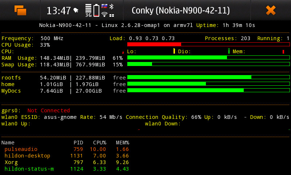Select MyDocs size 27.00GiB

(89, 91)
